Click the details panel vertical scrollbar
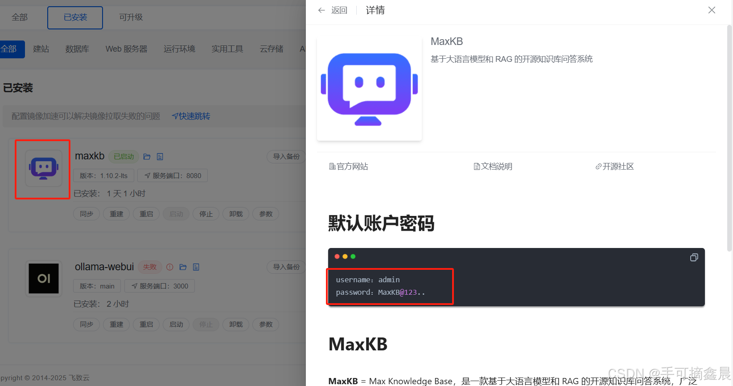The width and height of the screenshot is (733, 386). click(x=729, y=138)
